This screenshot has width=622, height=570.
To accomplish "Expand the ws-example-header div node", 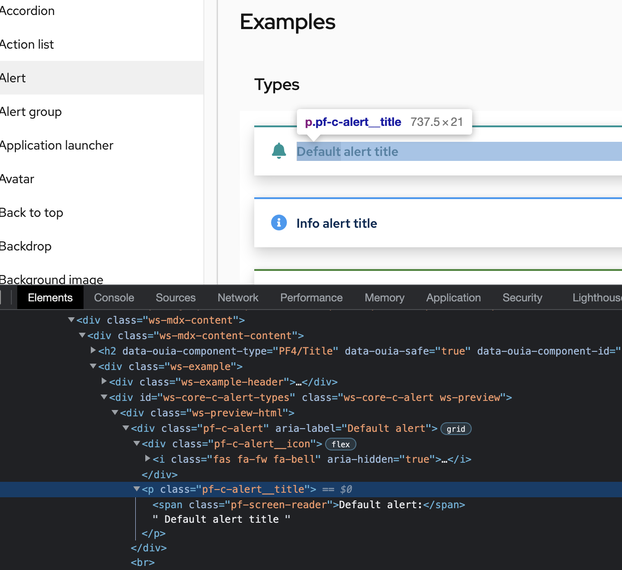I will coord(104,381).
